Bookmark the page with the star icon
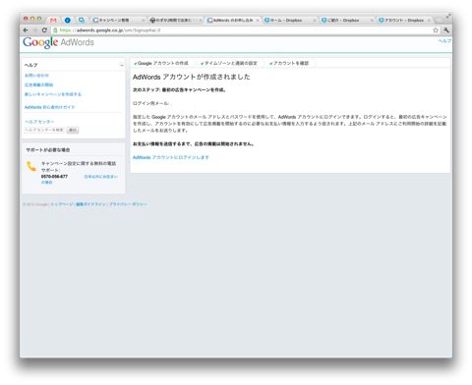 pos(436,30)
